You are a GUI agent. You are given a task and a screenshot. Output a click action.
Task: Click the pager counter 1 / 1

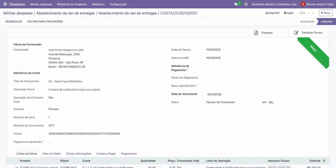click(302, 13)
